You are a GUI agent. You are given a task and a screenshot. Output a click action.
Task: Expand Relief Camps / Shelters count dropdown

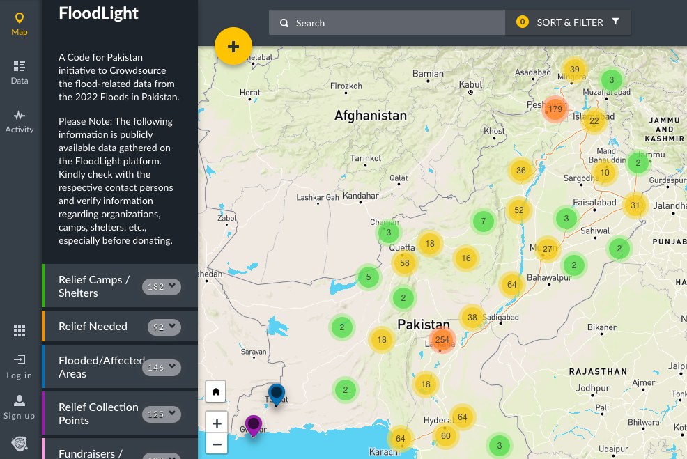pyautogui.click(x=162, y=286)
